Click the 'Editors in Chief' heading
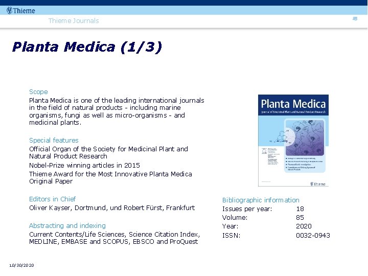Viewport: 368px width, 276px height. (52, 199)
